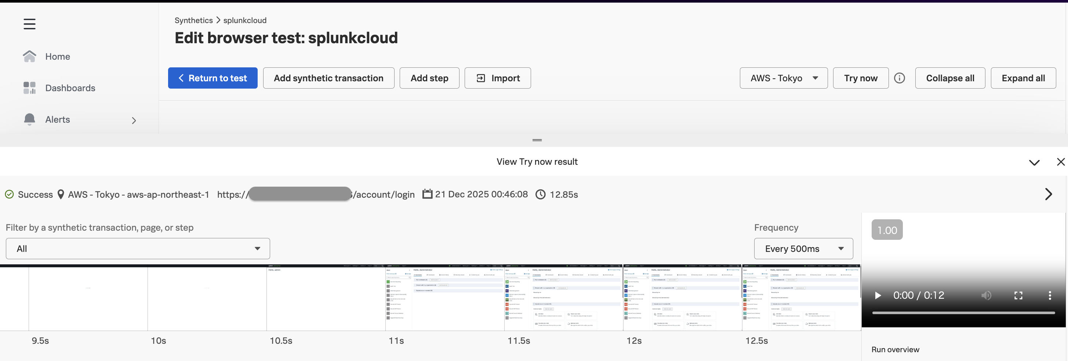
Task: Click the Dashboards grid icon
Action: pos(29,88)
